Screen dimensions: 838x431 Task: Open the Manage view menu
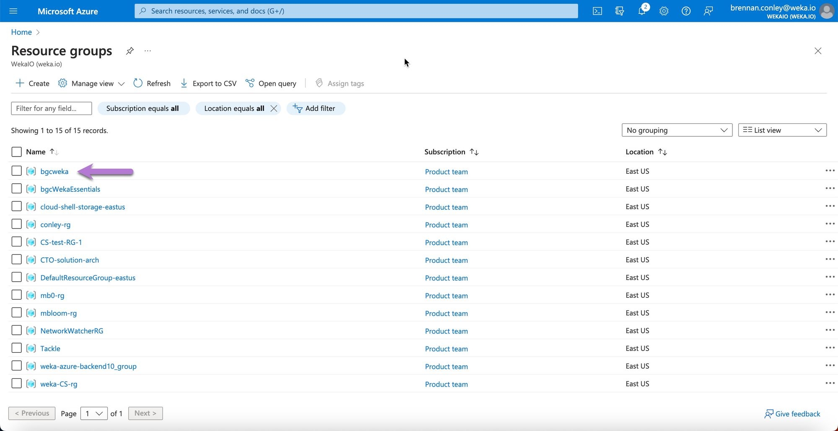(x=91, y=84)
